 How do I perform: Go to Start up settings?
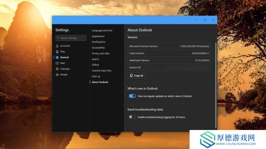(x=96, y=76)
